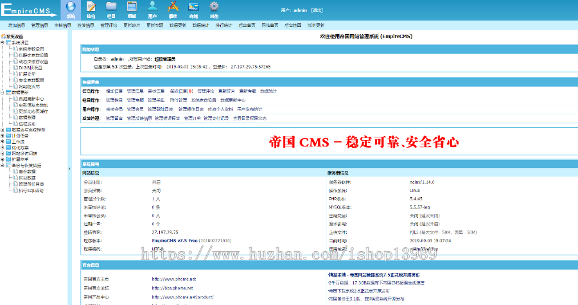Open the 系统 (System) globe icon

[71, 6]
